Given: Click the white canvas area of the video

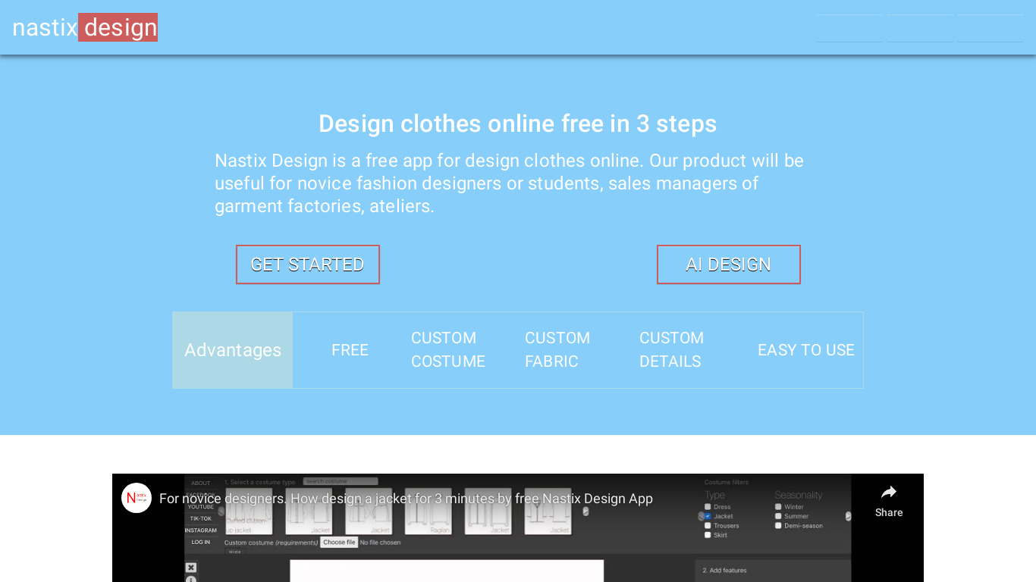Looking at the screenshot, I should 447,571.
